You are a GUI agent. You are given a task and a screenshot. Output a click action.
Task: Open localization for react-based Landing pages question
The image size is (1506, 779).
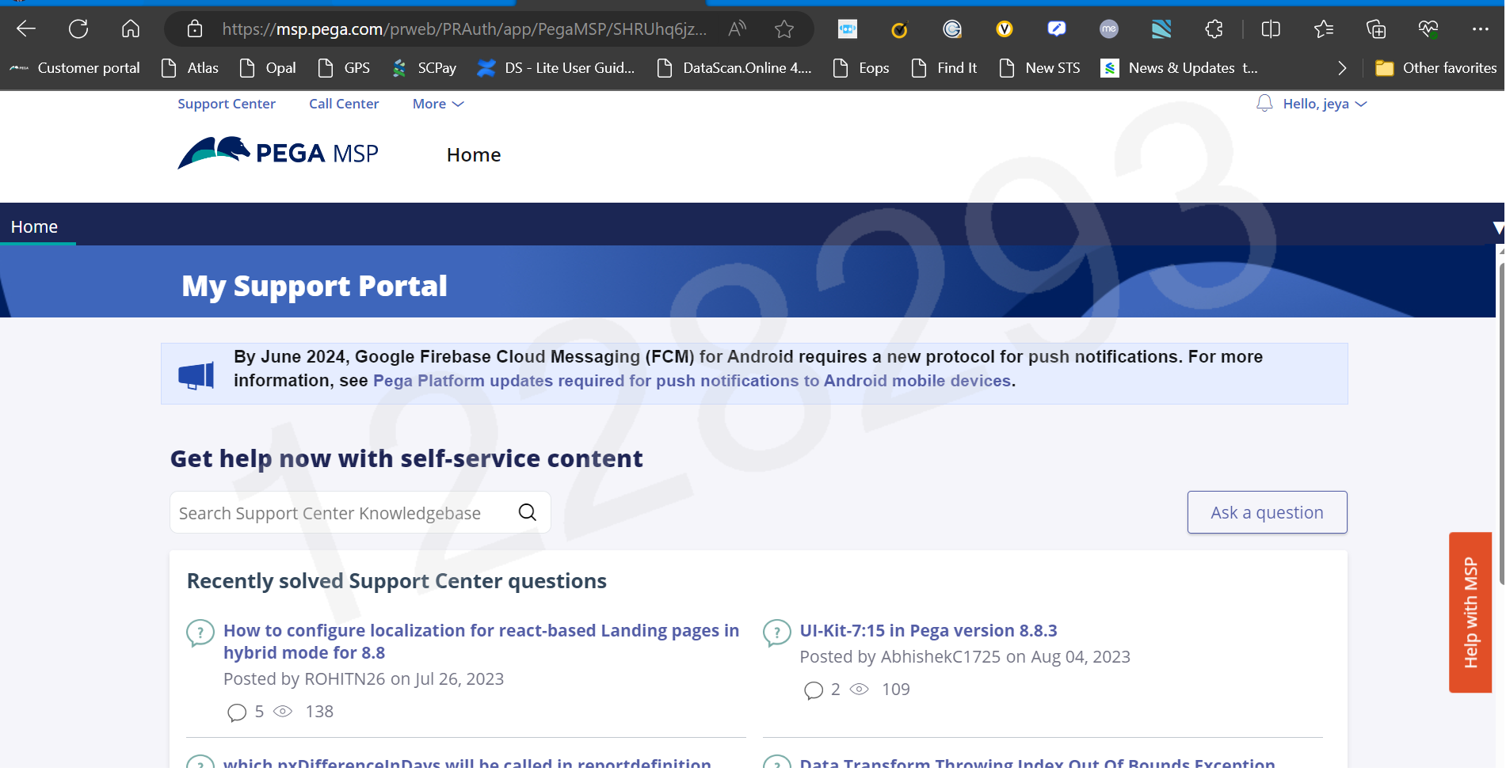click(481, 641)
